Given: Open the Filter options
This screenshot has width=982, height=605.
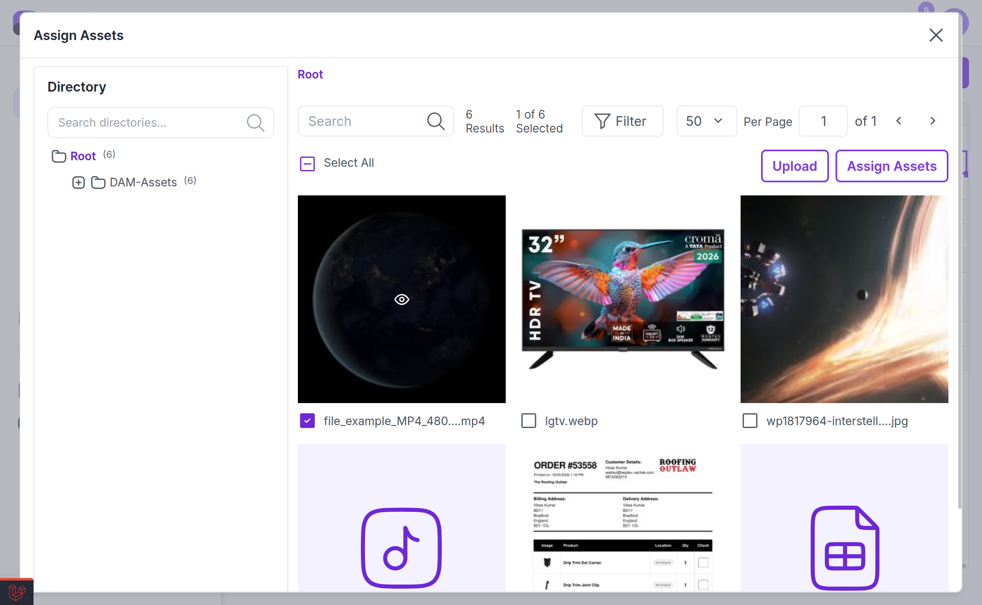Looking at the screenshot, I should (x=622, y=121).
